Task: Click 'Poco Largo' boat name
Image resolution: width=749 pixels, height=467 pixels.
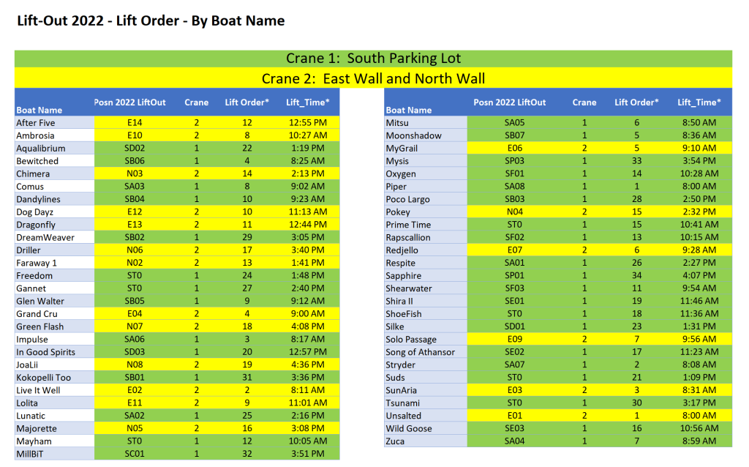Action: click(x=408, y=199)
